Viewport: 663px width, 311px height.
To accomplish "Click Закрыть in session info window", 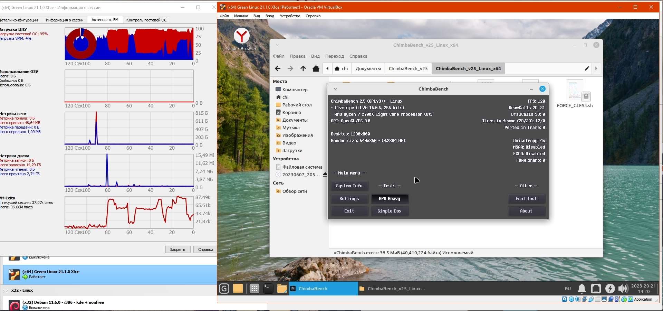I will click(178, 249).
